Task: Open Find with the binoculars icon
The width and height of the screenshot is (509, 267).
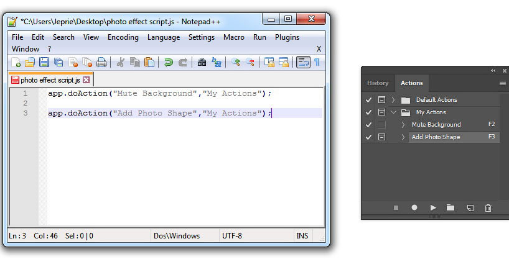Action: tap(202, 62)
